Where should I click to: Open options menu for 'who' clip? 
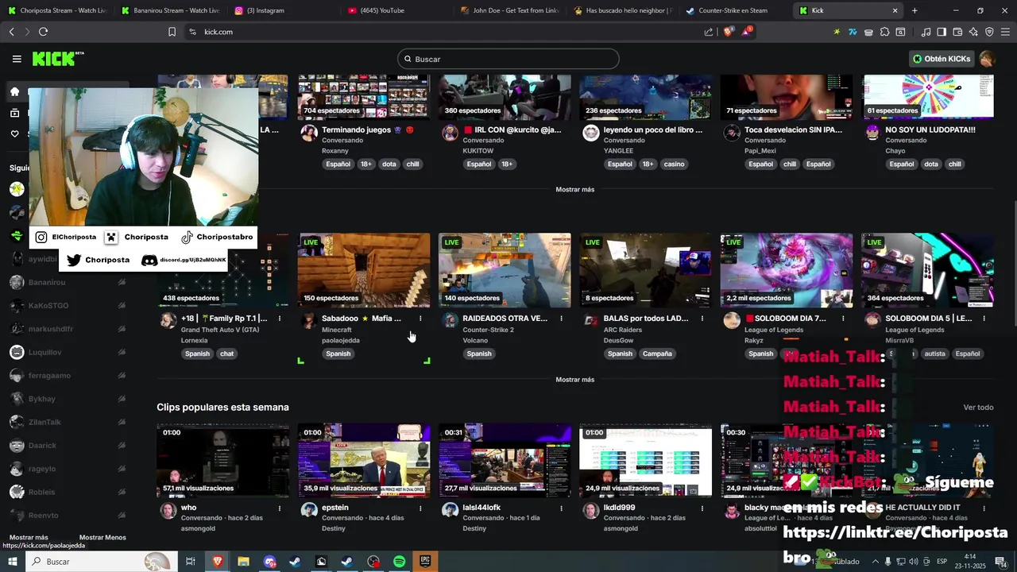[280, 508]
